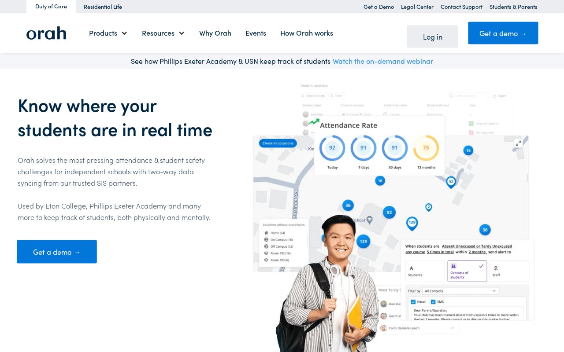Click the Orah logo
564x352 pixels.
[46, 33]
